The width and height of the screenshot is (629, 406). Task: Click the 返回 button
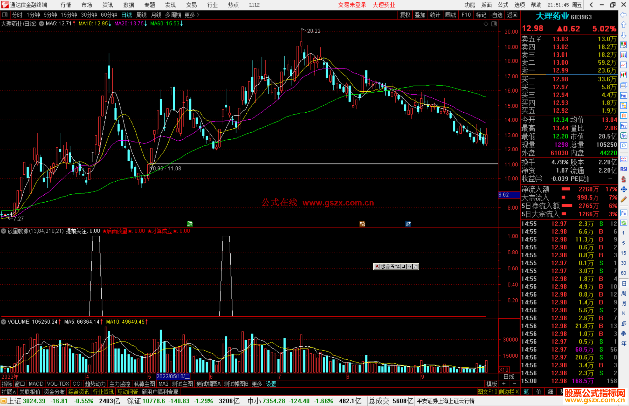512,15
